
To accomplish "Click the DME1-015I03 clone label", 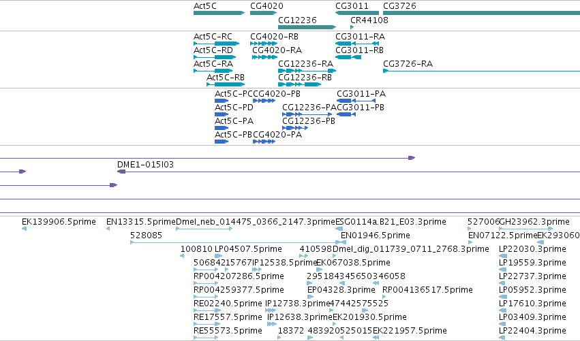I will pos(145,165).
